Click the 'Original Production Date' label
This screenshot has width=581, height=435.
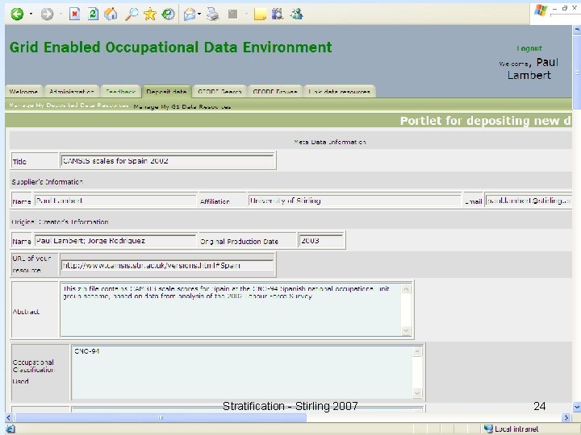click(239, 241)
